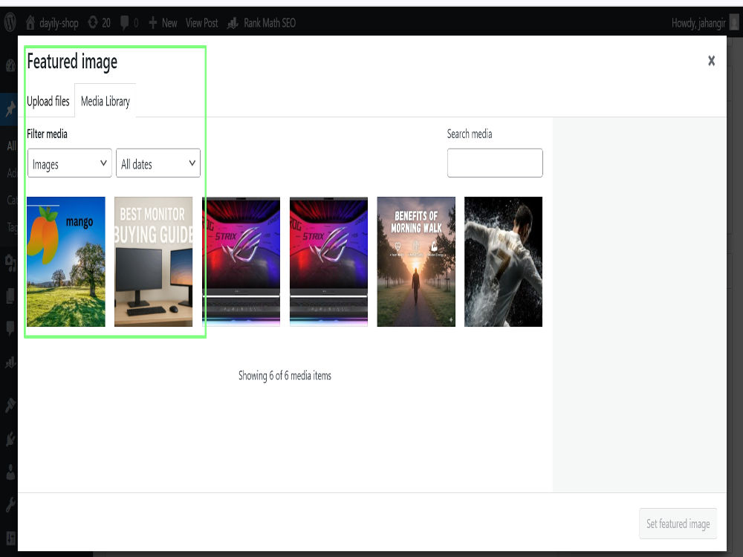
Task: Switch to the Upload files tab
Action: 48,101
